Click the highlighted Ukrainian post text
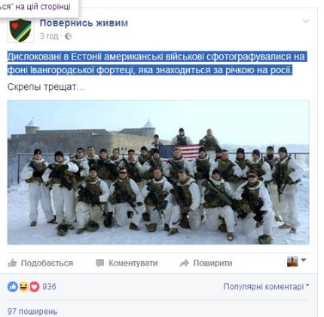The height and width of the screenshot is (317, 324). click(157, 63)
